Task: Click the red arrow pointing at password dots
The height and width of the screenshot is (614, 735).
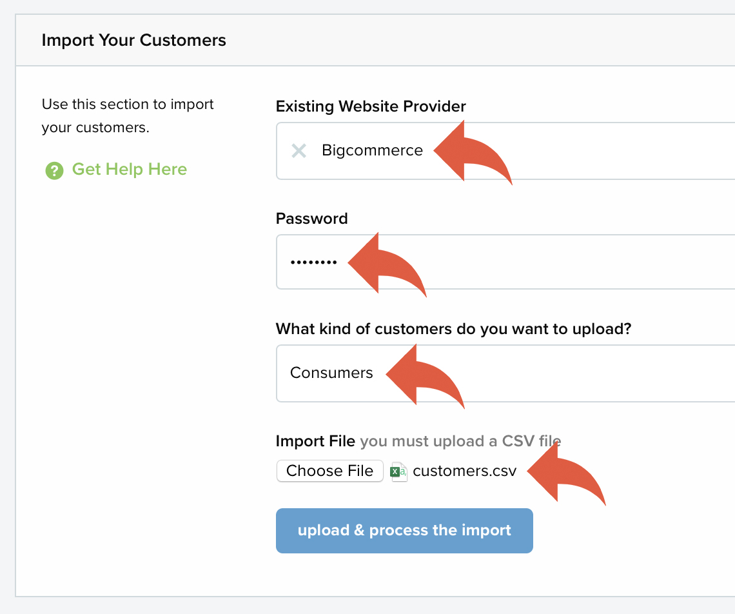Action: (x=387, y=264)
